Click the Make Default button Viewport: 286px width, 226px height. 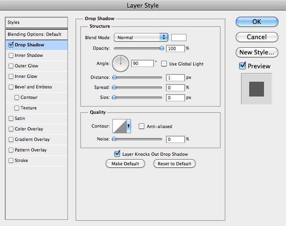point(125,164)
